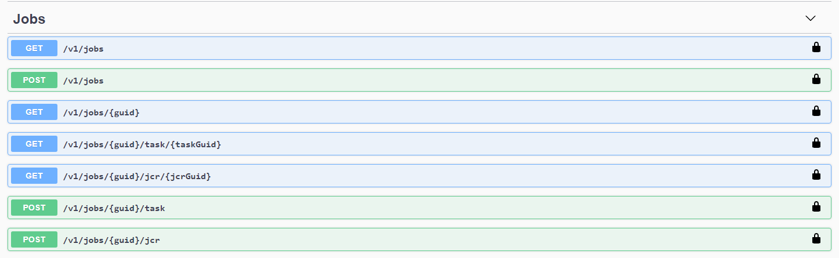Click the lock icon on GET /v1/jobs

[816, 48]
